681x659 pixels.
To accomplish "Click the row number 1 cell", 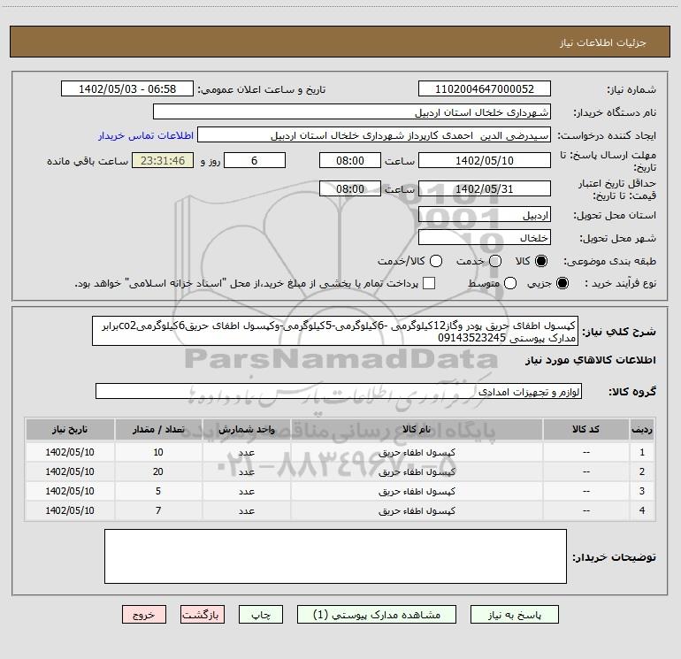I will pyautogui.click(x=642, y=452).
